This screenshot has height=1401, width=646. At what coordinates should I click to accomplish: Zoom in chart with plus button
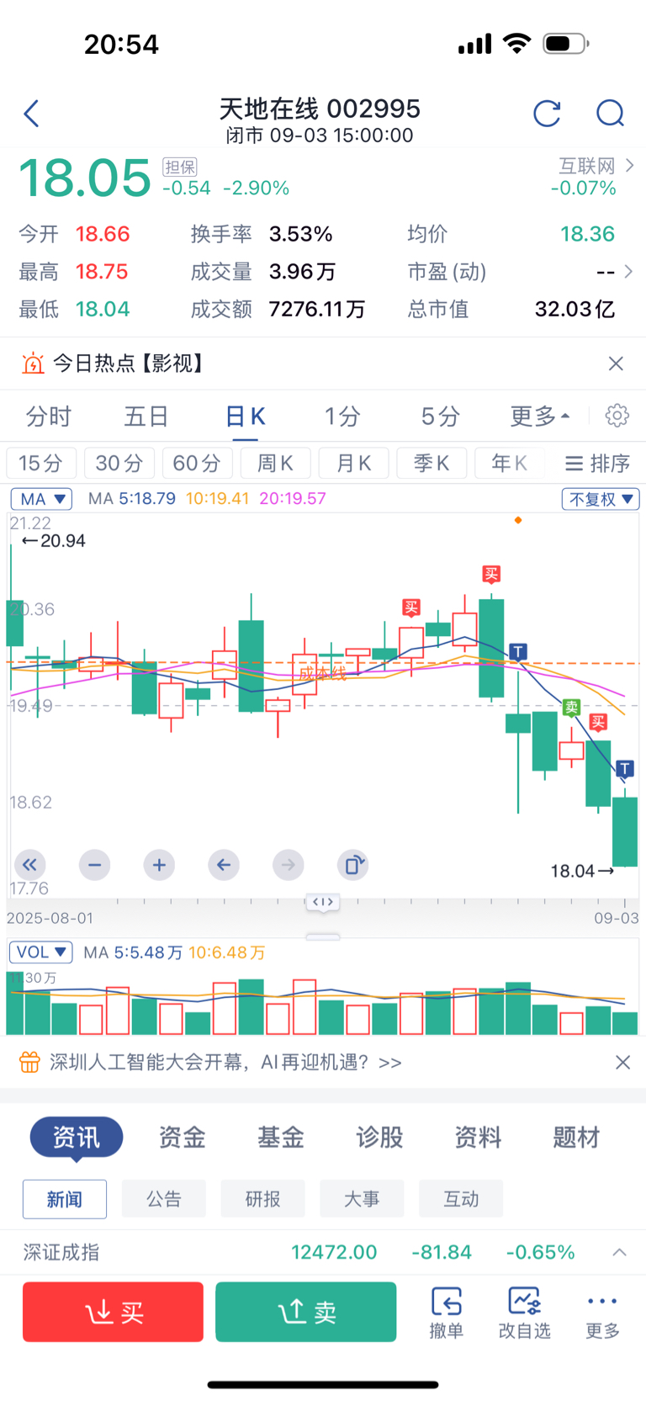pos(159,864)
